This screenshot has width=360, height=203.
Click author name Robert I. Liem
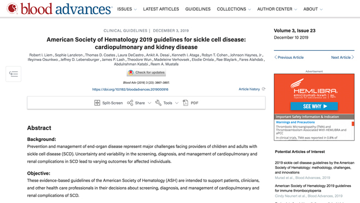(x=41, y=55)
